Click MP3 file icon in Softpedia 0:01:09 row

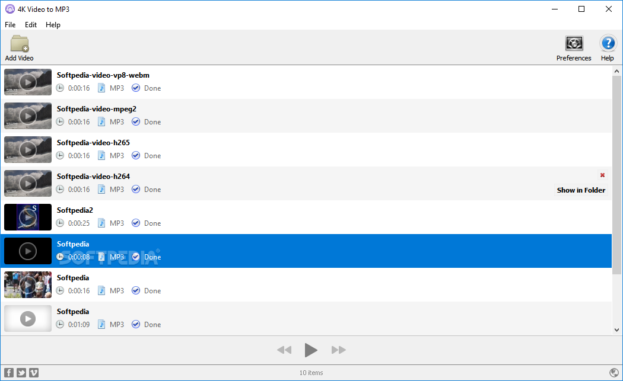(x=101, y=324)
